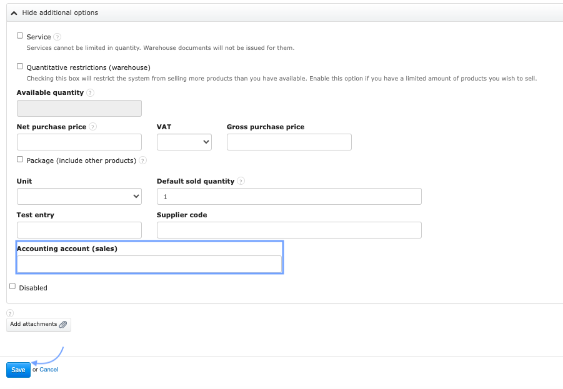563x389 pixels.
Task: Click help icon above Add attachments
Action: coord(10,313)
